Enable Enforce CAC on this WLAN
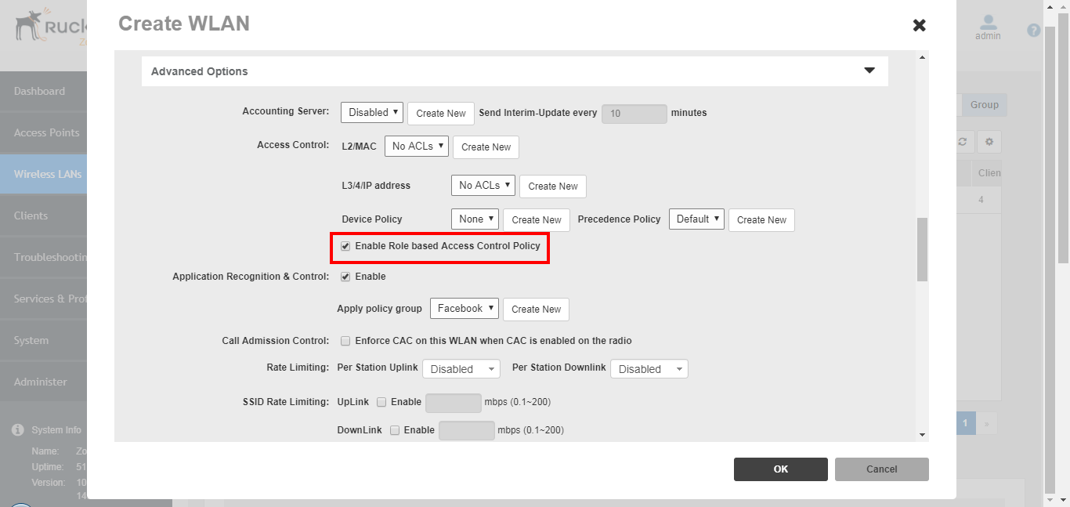Screen dimensions: 1070x507 (x=345, y=340)
